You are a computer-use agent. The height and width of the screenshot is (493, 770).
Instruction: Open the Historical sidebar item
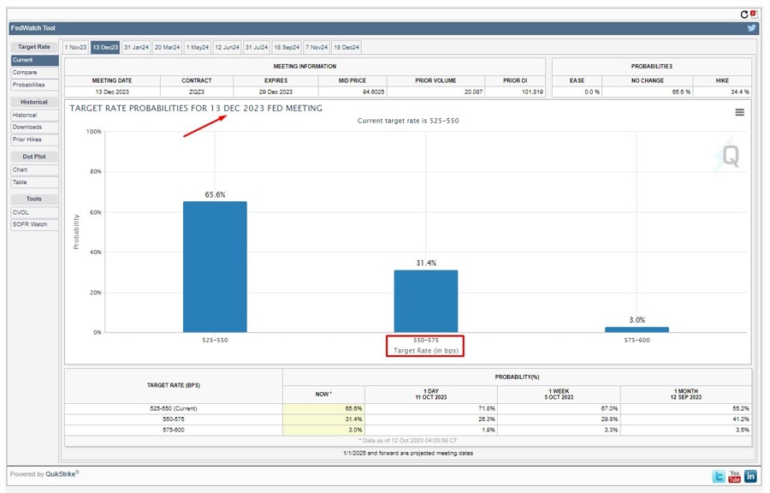(x=34, y=115)
